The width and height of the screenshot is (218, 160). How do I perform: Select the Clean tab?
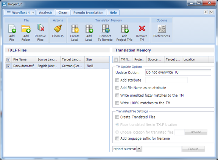point(63,12)
